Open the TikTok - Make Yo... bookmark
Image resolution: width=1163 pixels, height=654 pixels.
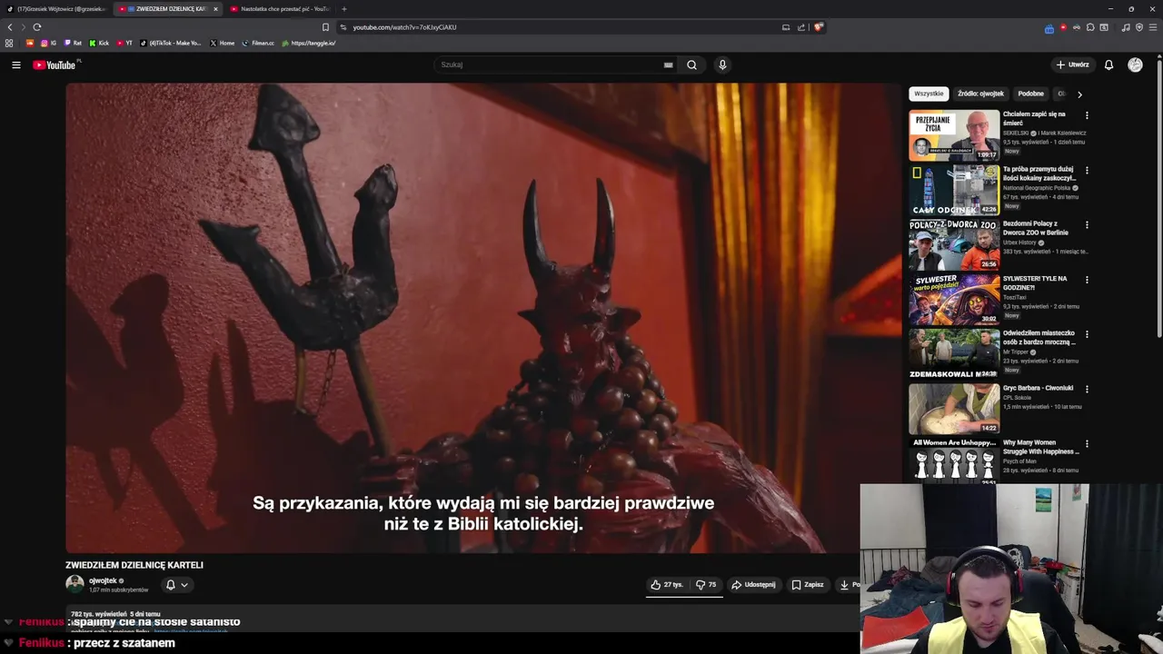click(171, 43)
